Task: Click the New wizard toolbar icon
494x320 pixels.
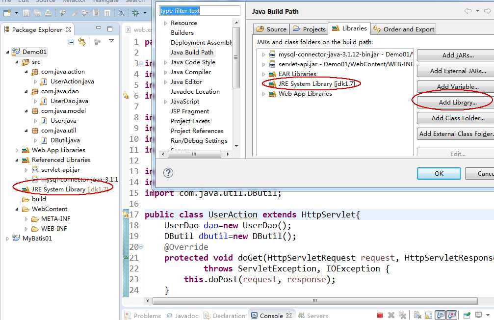Action: 7,13
